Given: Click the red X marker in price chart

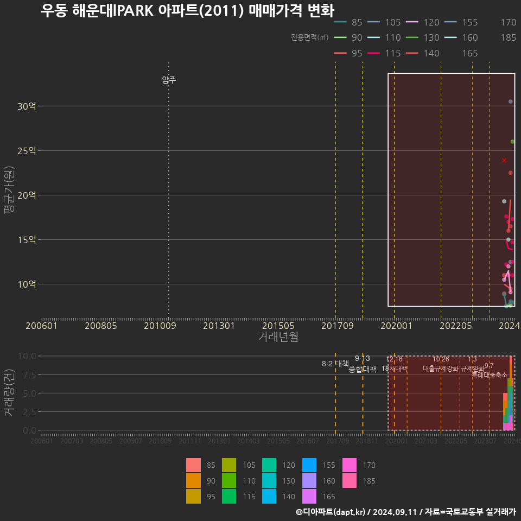Looking at the screenshot, I should point(504,160).
